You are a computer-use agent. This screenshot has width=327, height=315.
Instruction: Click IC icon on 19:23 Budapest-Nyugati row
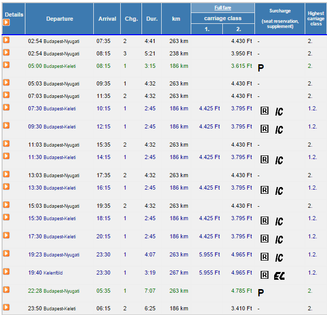[x=279, y=258]
